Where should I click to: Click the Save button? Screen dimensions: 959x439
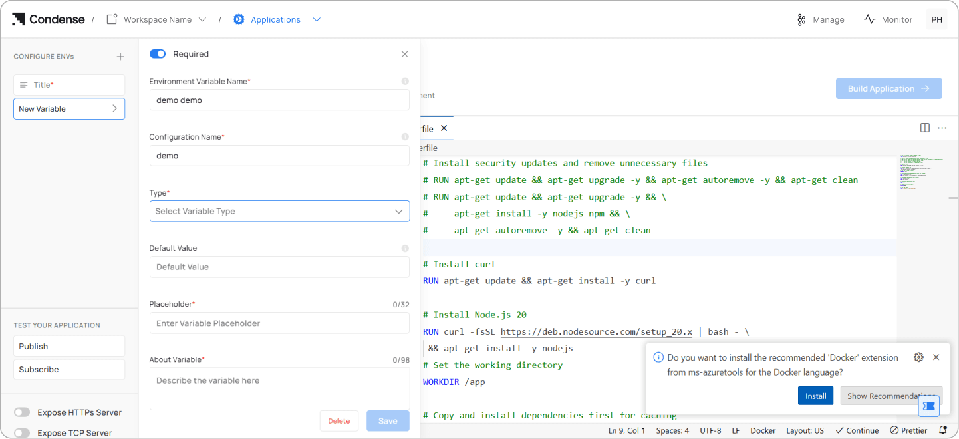388,421
